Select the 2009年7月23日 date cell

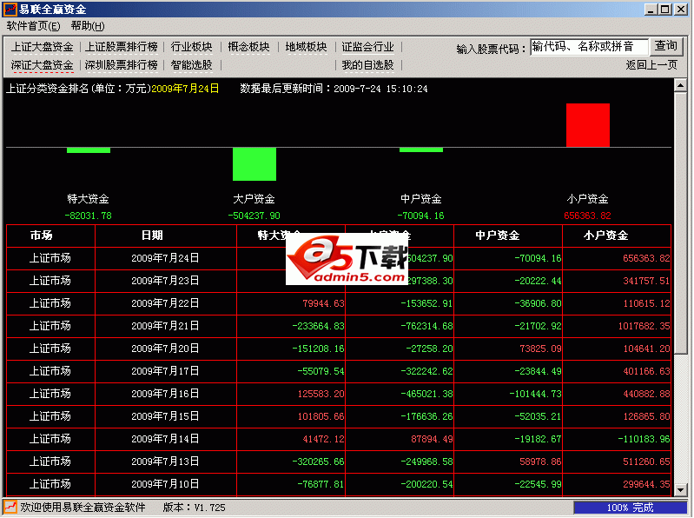166,281
